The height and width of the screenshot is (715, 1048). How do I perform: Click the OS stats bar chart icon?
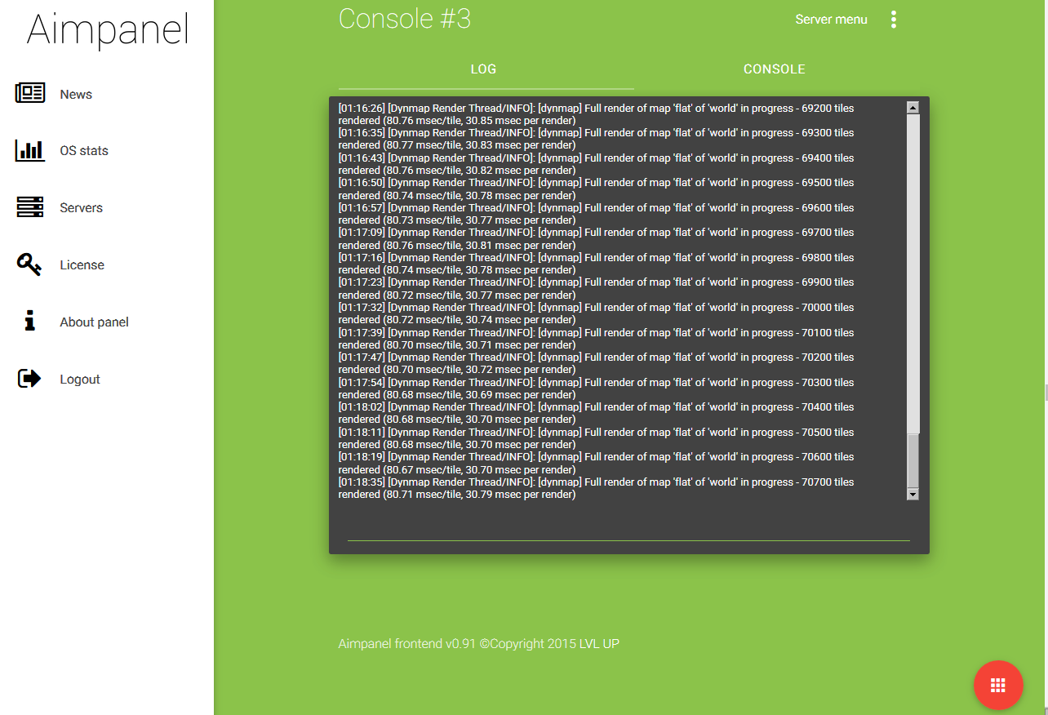[x=30, y=150]
